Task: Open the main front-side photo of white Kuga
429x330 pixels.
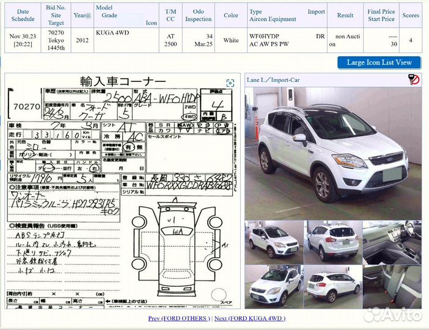Action: (x=333, y=153)
